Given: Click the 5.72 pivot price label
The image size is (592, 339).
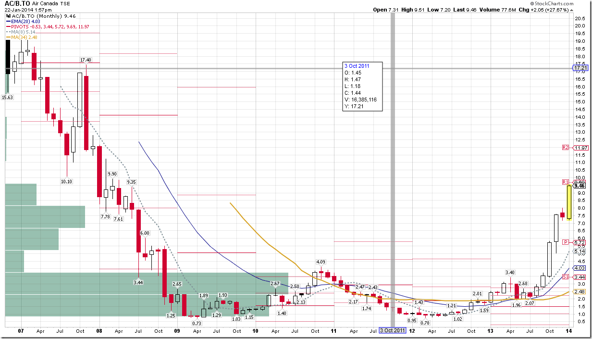Looking at the screenshot, I should [x=580, y=242].
